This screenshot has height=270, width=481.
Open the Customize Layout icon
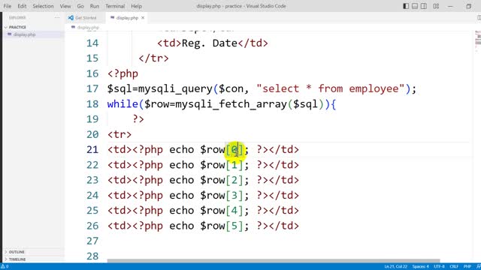[436, 6]
